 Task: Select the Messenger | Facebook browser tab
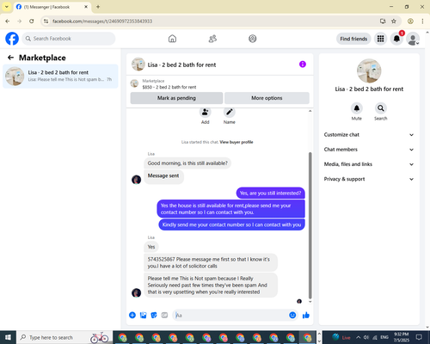click(x=52, y=7)
